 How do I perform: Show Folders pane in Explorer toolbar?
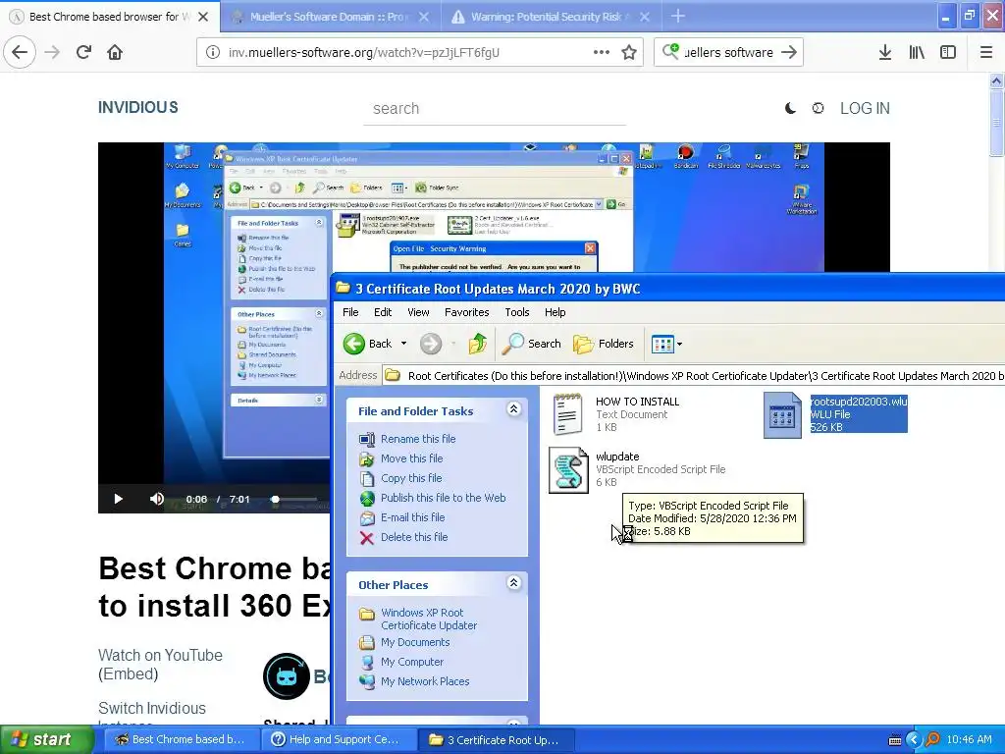[x=604, y=344]
